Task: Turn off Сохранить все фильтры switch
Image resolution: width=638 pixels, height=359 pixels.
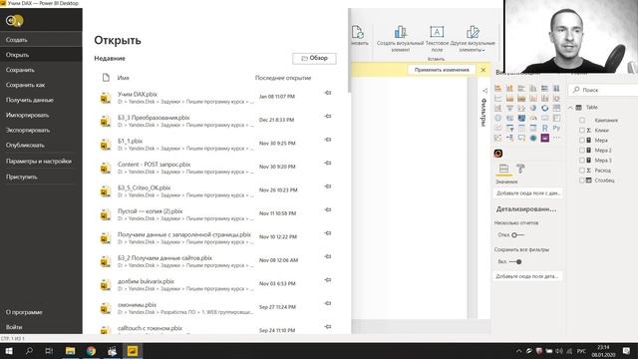Action: click(x=515, y=261)
